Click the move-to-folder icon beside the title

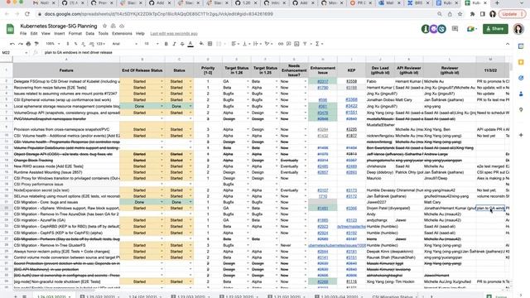tap(113, 26)
